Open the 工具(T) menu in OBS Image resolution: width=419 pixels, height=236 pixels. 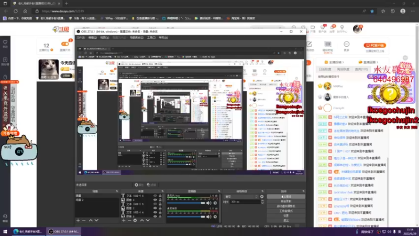[x=151, y=38]
